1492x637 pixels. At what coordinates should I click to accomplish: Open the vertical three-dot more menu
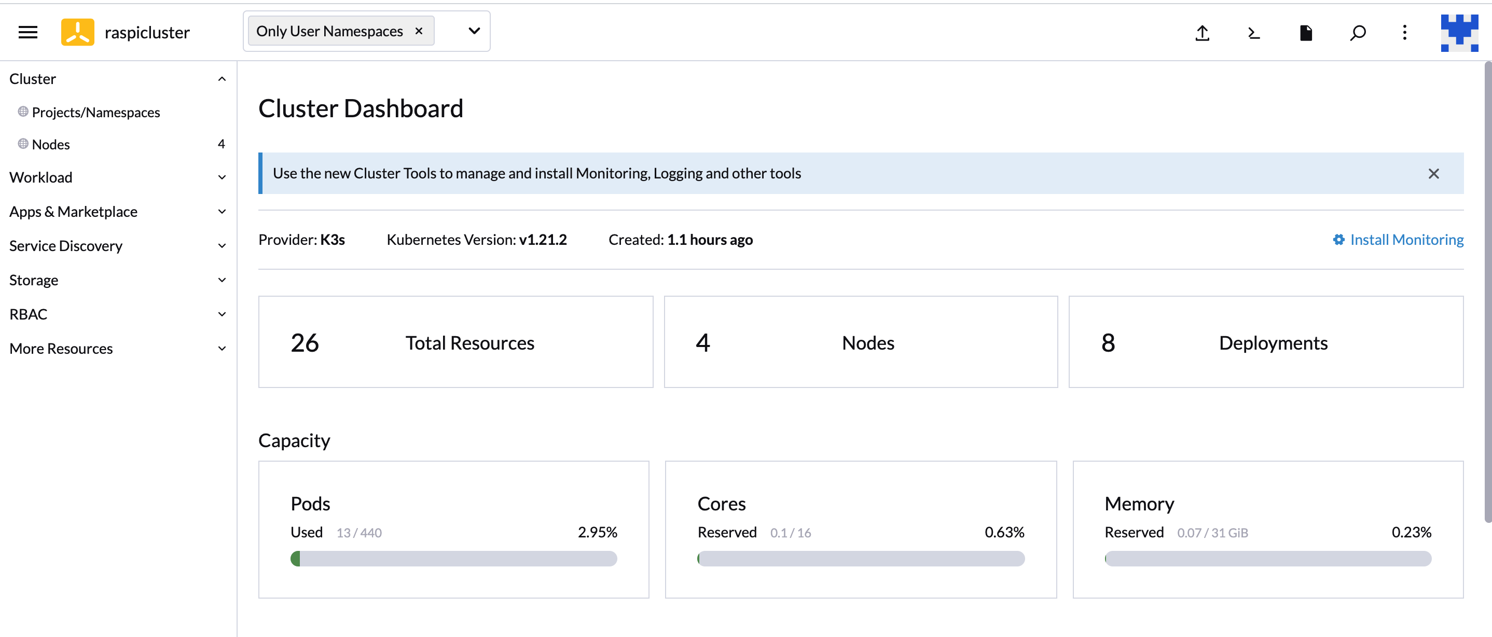[x=1404, y=33]
